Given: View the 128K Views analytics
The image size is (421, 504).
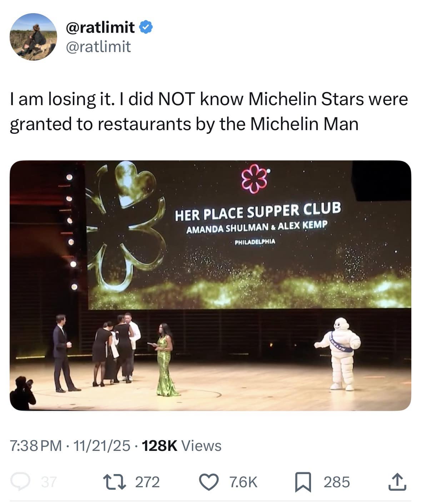Looking at the screenshot, I should pyautogui.click(x=182, y=446).
